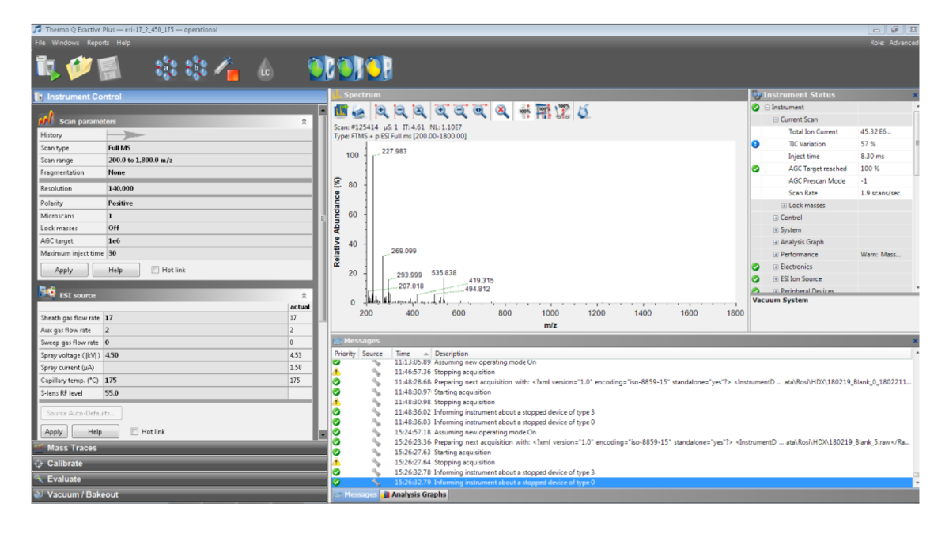Collapse the Scan parameters section chevron
This screenshot has width=949, height=534.
(304, 122)
